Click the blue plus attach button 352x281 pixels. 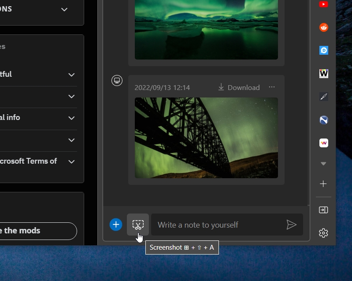pos(116,225)
